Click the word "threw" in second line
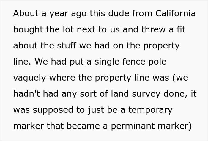 pos(154,29)
